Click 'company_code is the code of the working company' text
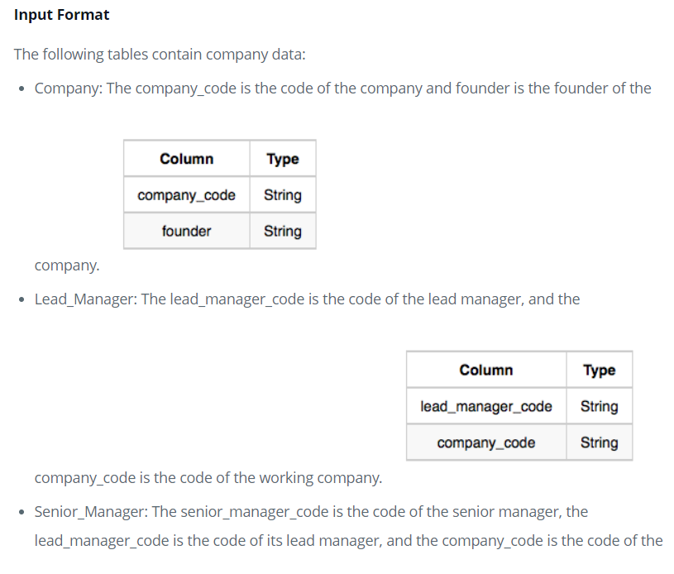 coord(208,478)
